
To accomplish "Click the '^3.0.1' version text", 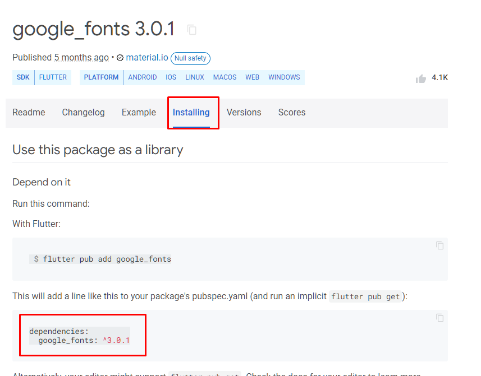I will click(116, 340).
